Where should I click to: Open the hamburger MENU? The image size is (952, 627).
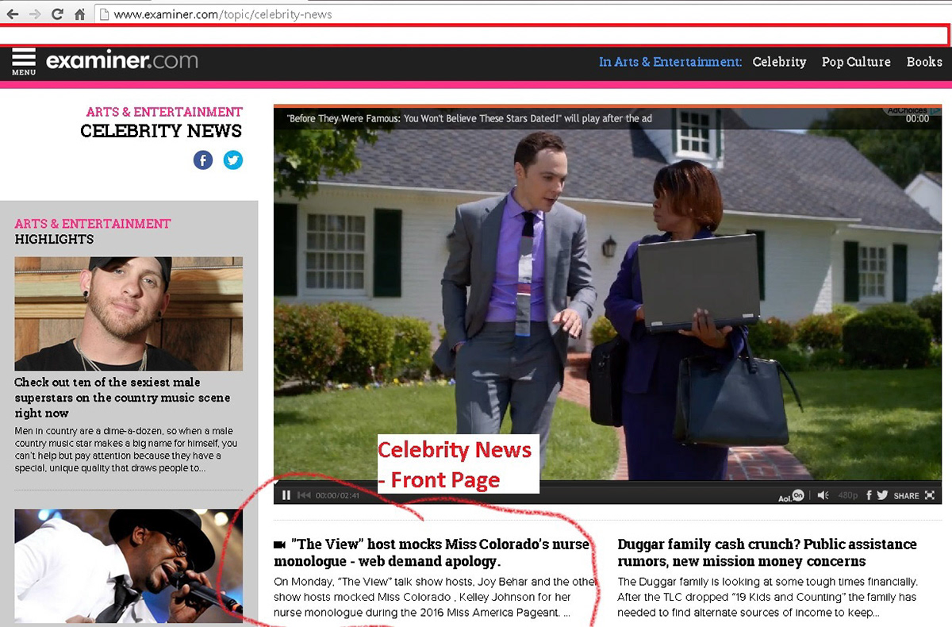(24, 62)
